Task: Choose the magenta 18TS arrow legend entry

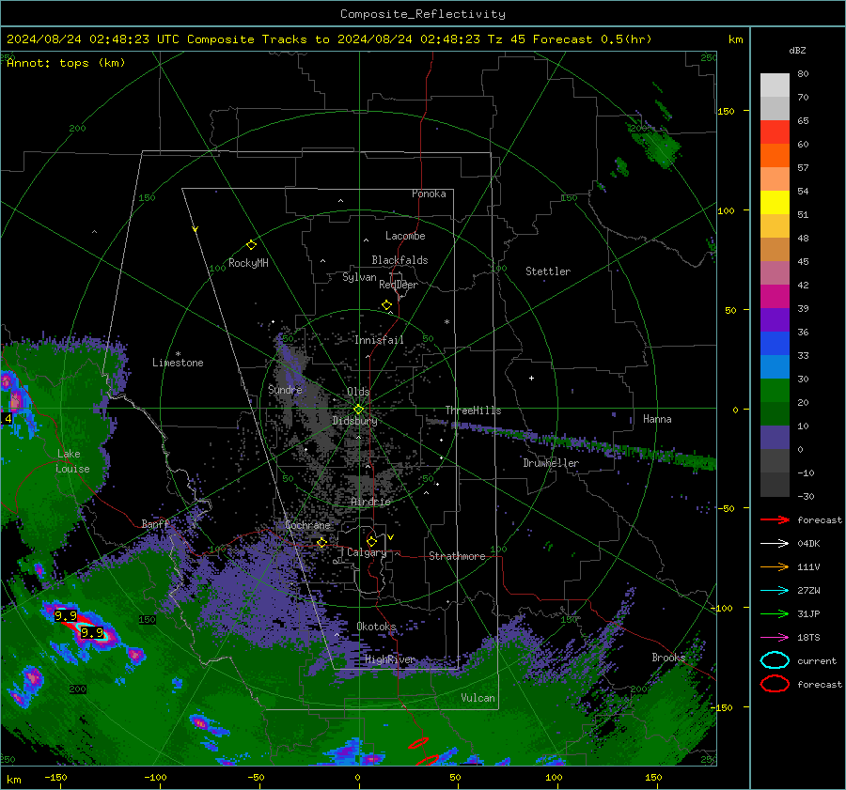Action: (x=775, y=637)
